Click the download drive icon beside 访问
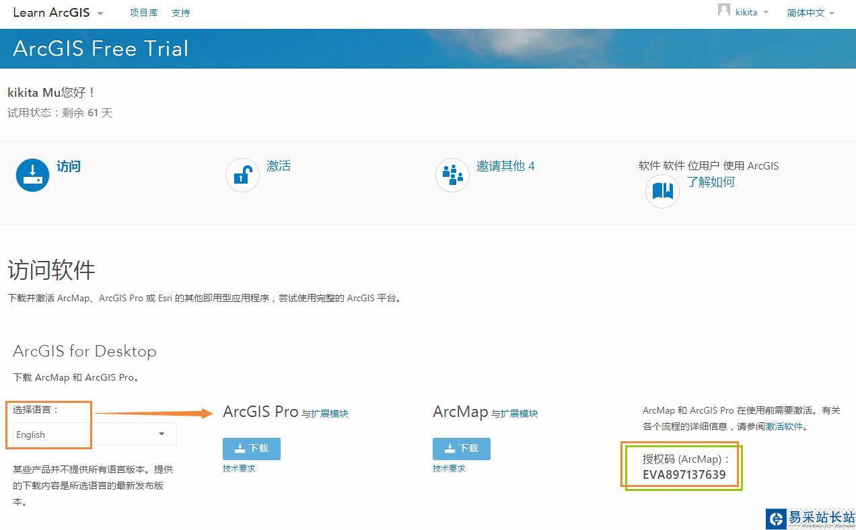856x530 pixels. coord(32,175)
